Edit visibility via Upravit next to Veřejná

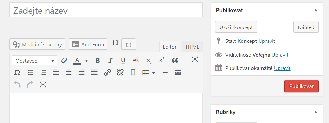(280, 55)
